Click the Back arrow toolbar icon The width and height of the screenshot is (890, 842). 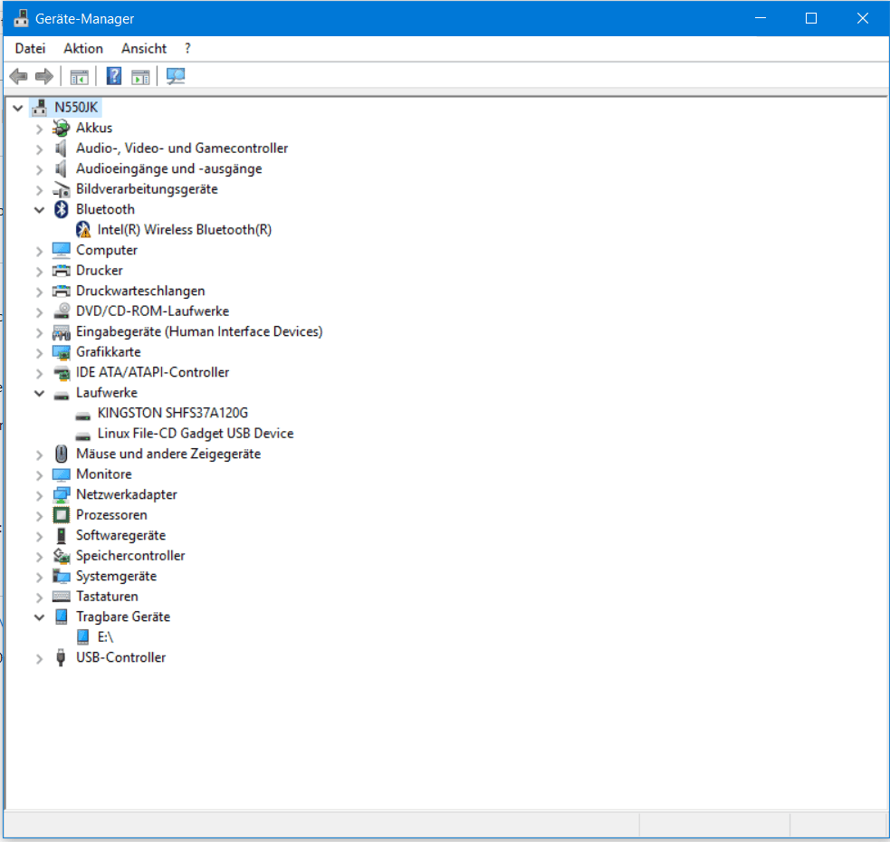pos(19,76)
